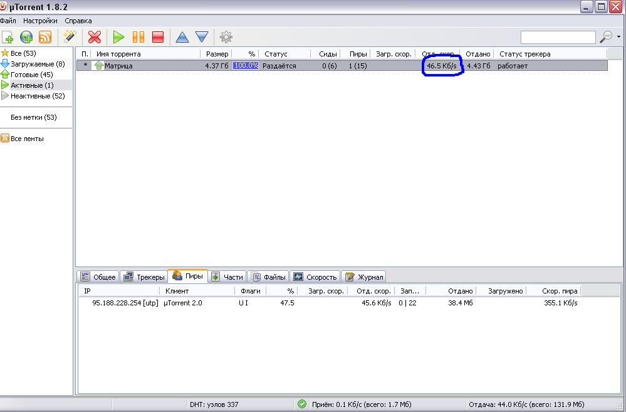Viewport: 626px width, 412px height.
Task: Click inside the toolbar search field
Action: tap(558, 38)
